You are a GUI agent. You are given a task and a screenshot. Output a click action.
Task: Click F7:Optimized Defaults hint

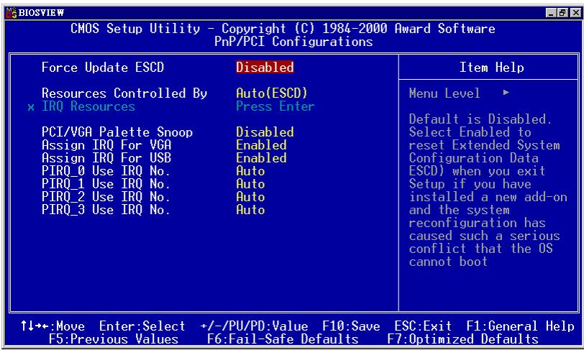462,339
